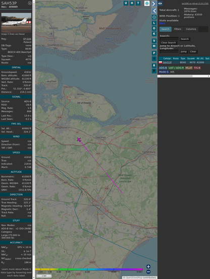Viewport: 210px width, 279px height.
Task: Switch to the Columns tab
Action: click(x=191, y=29)
